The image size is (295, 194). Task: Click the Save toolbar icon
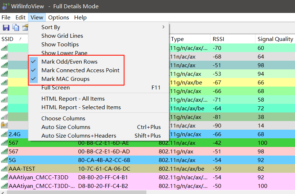click(x=6, y=28)
